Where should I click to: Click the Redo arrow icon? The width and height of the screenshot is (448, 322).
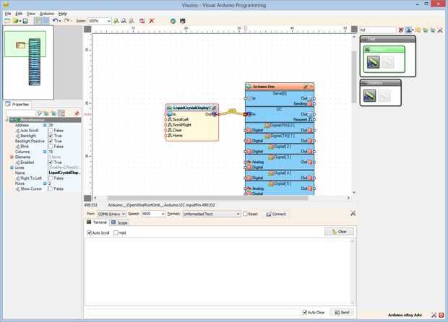pos(66,21)
